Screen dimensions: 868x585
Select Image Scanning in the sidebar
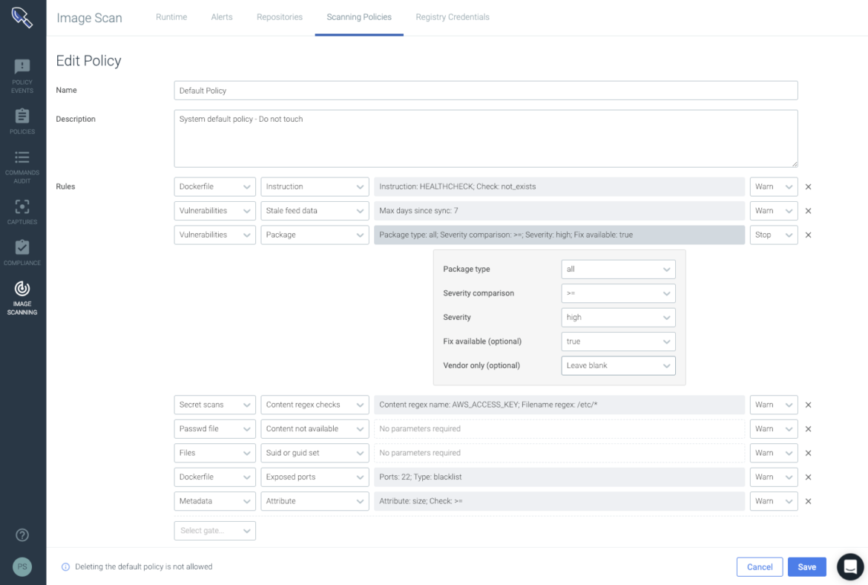[x=22, y=298]
